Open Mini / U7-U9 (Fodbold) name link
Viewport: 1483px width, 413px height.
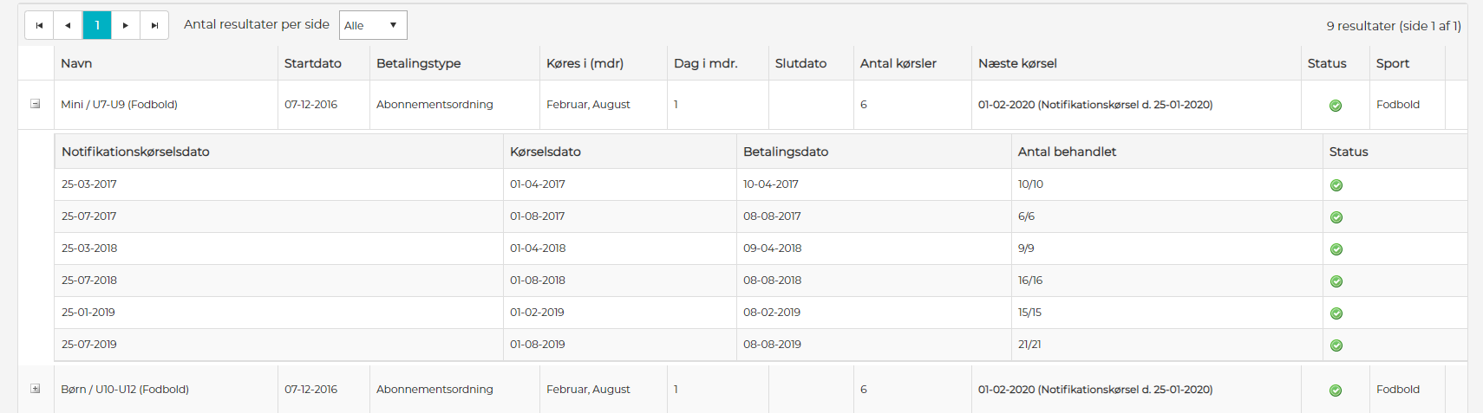coord(119,104)
